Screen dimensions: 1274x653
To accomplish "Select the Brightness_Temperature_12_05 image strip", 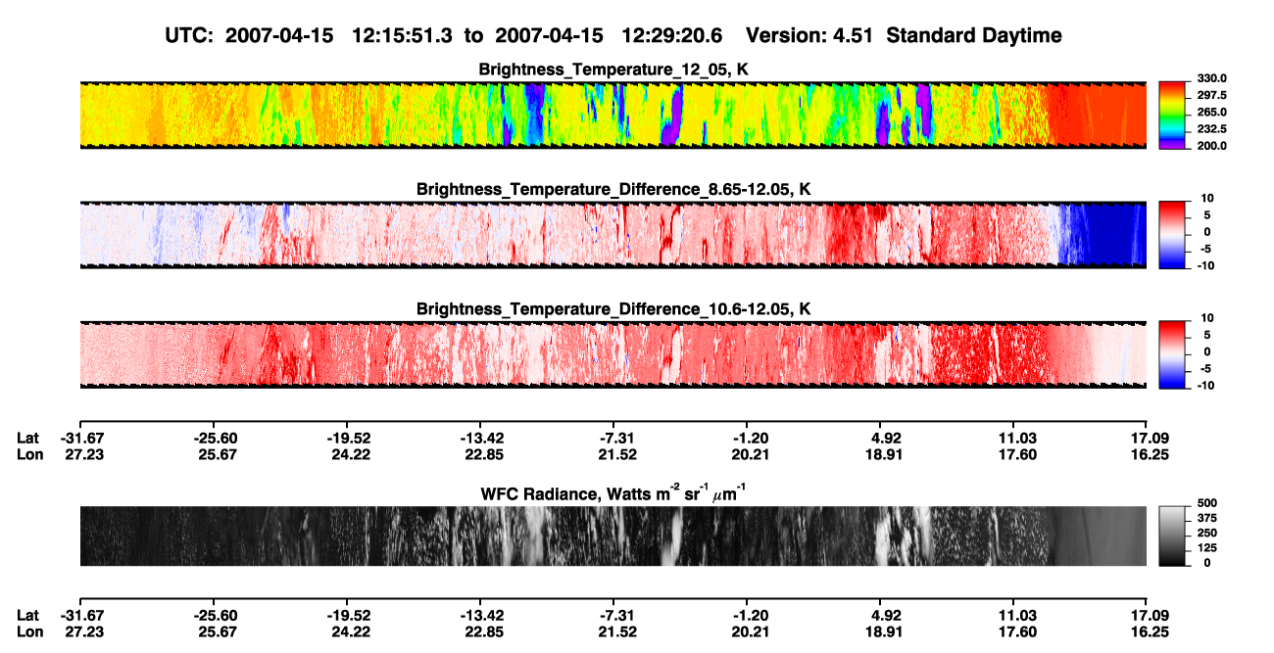I will (x=612, y=115).
